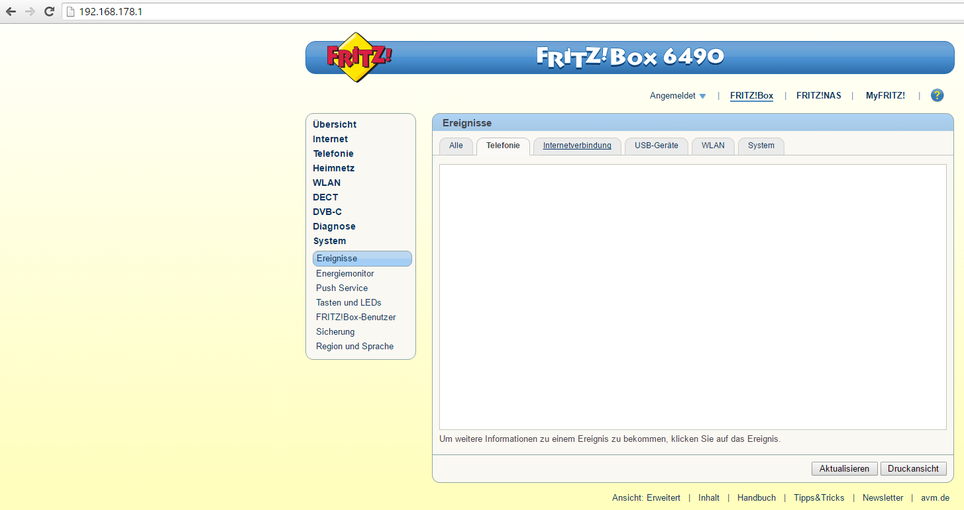Select Ereignisse in the sidebar
Image resolution: width=964 pixels, height=510 pixels.
[x=362, y=259]
